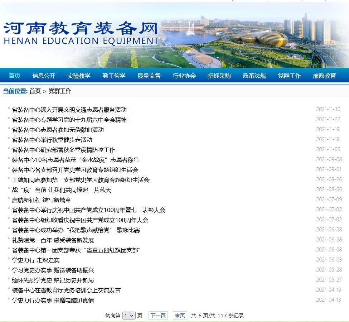The height and width of the screenshot is (322, 349).
Task: Select 勤工俭学 in the navigation bar
Action: [x=114, y=76]
